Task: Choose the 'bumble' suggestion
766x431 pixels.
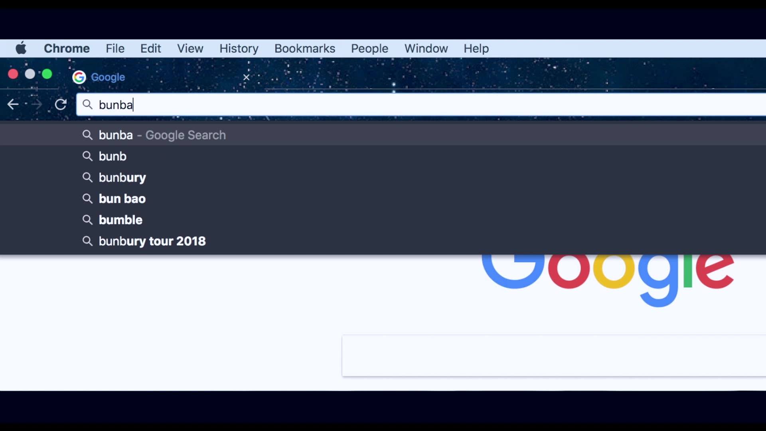Action: click(383, 219)
